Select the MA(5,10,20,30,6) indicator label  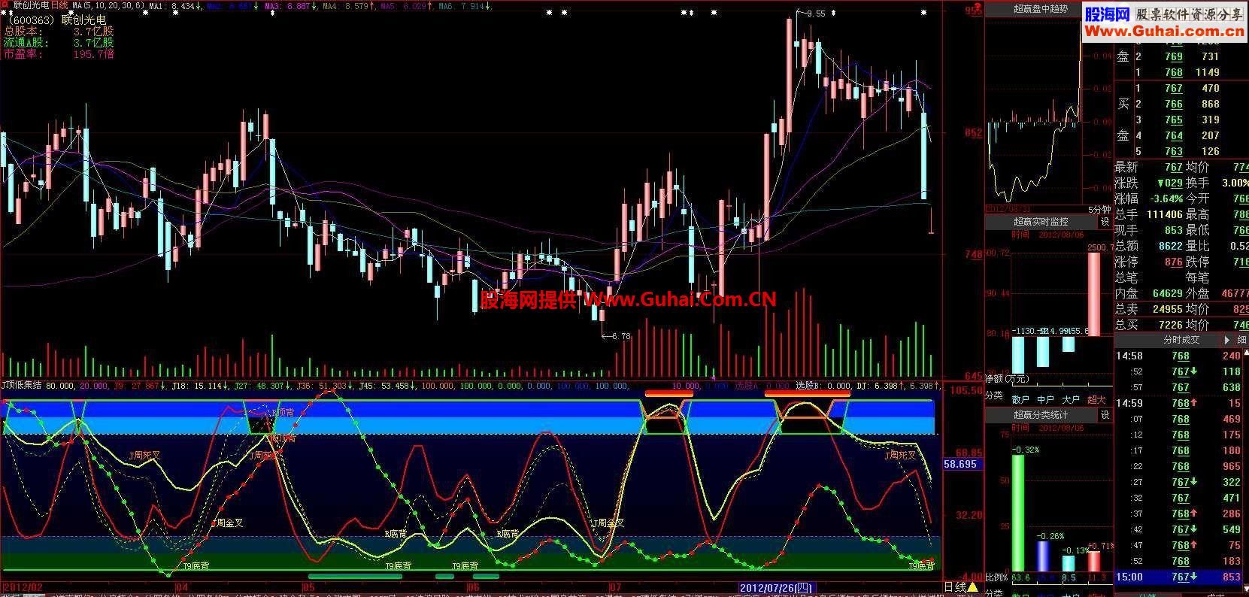[x=108, y=5]
